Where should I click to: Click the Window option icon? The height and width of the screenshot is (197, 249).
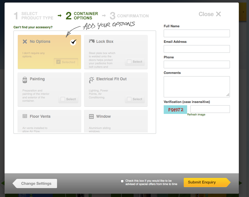[91, 116]
